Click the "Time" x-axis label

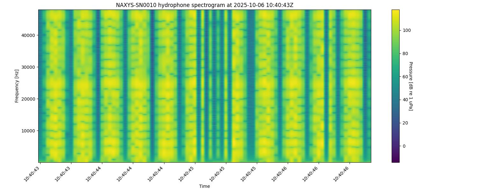(x=204, y=186)
